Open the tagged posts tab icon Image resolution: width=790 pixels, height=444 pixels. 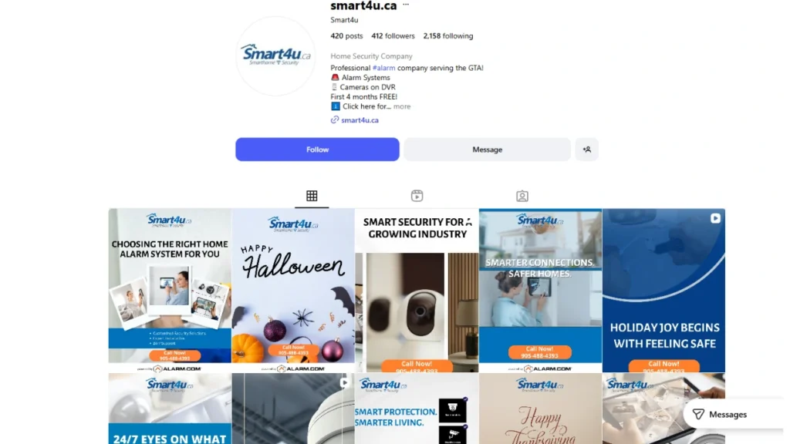pos(522,196)
